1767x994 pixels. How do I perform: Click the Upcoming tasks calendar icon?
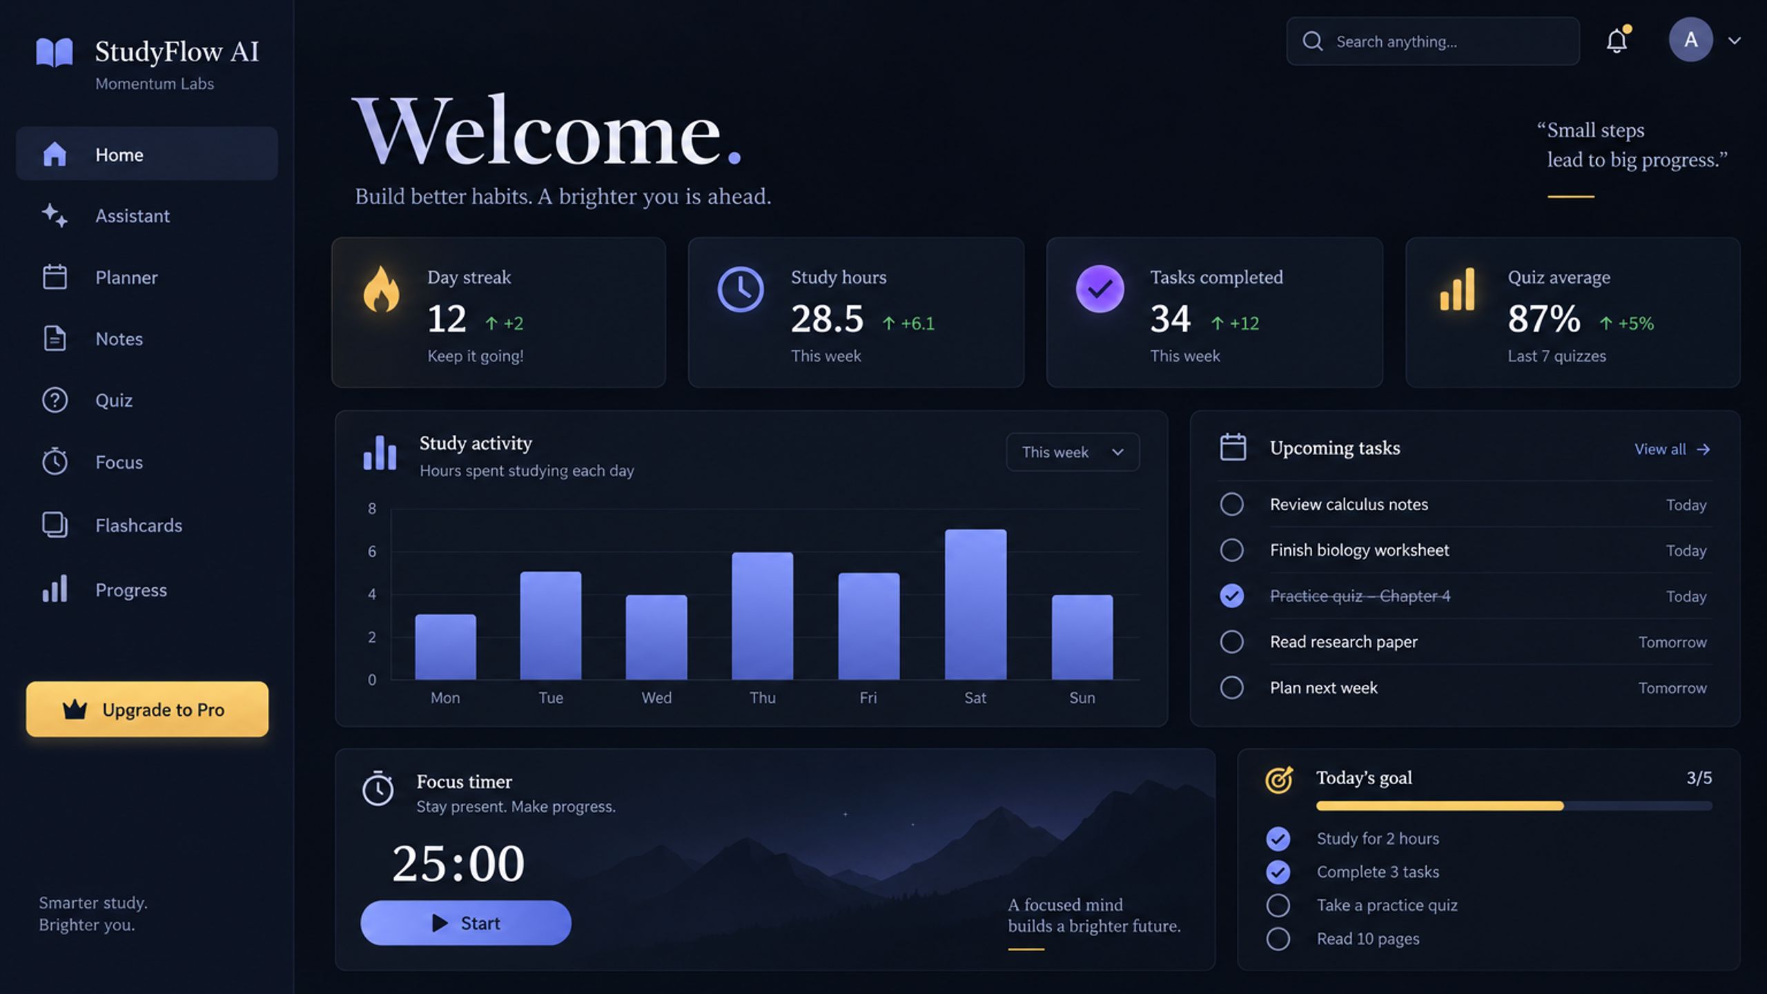[x=1233, y=447]
